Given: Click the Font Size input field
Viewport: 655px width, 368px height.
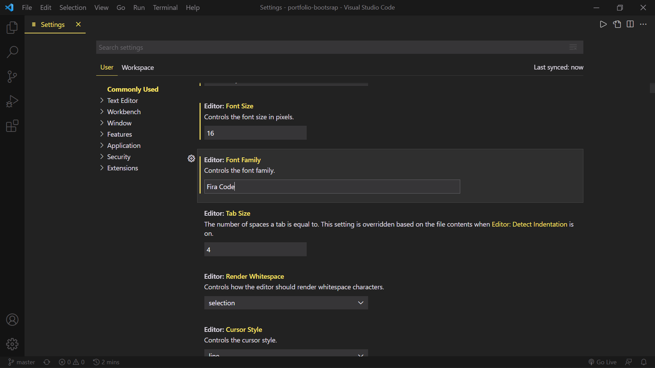Looking at the screenshot, I should click(x=255, y=133).
